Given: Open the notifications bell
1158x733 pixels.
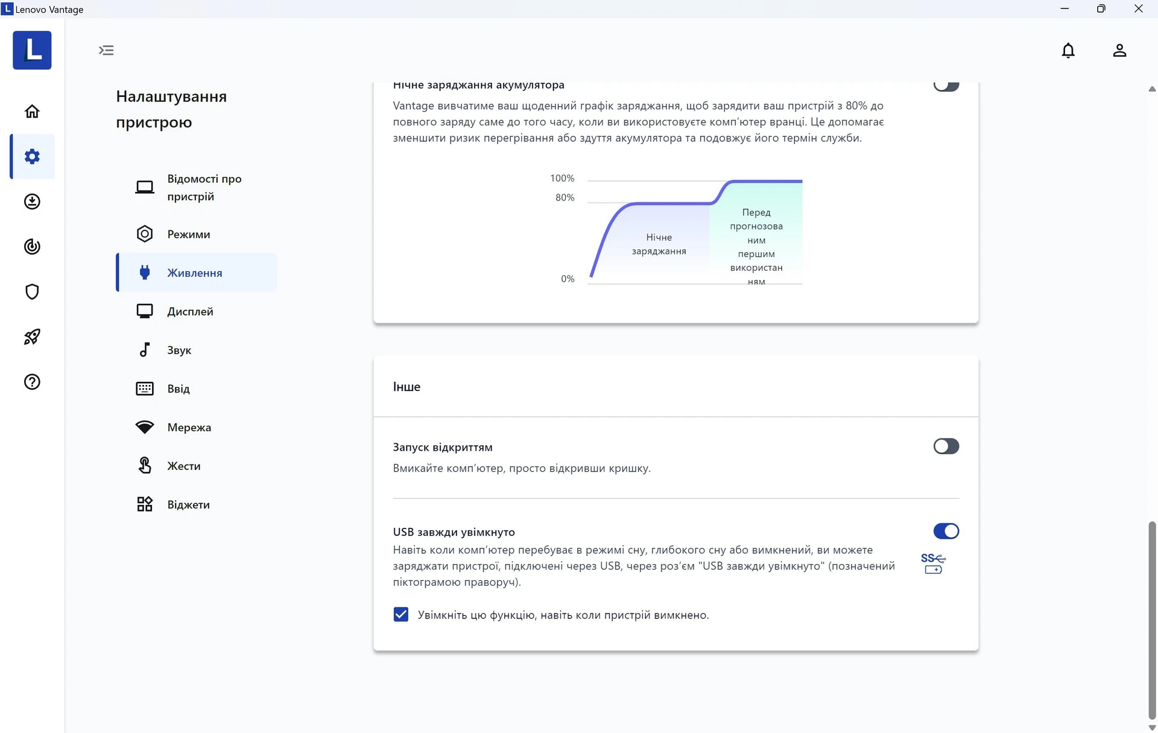Looking at the screenshot, I should [x=1068, y=51].
